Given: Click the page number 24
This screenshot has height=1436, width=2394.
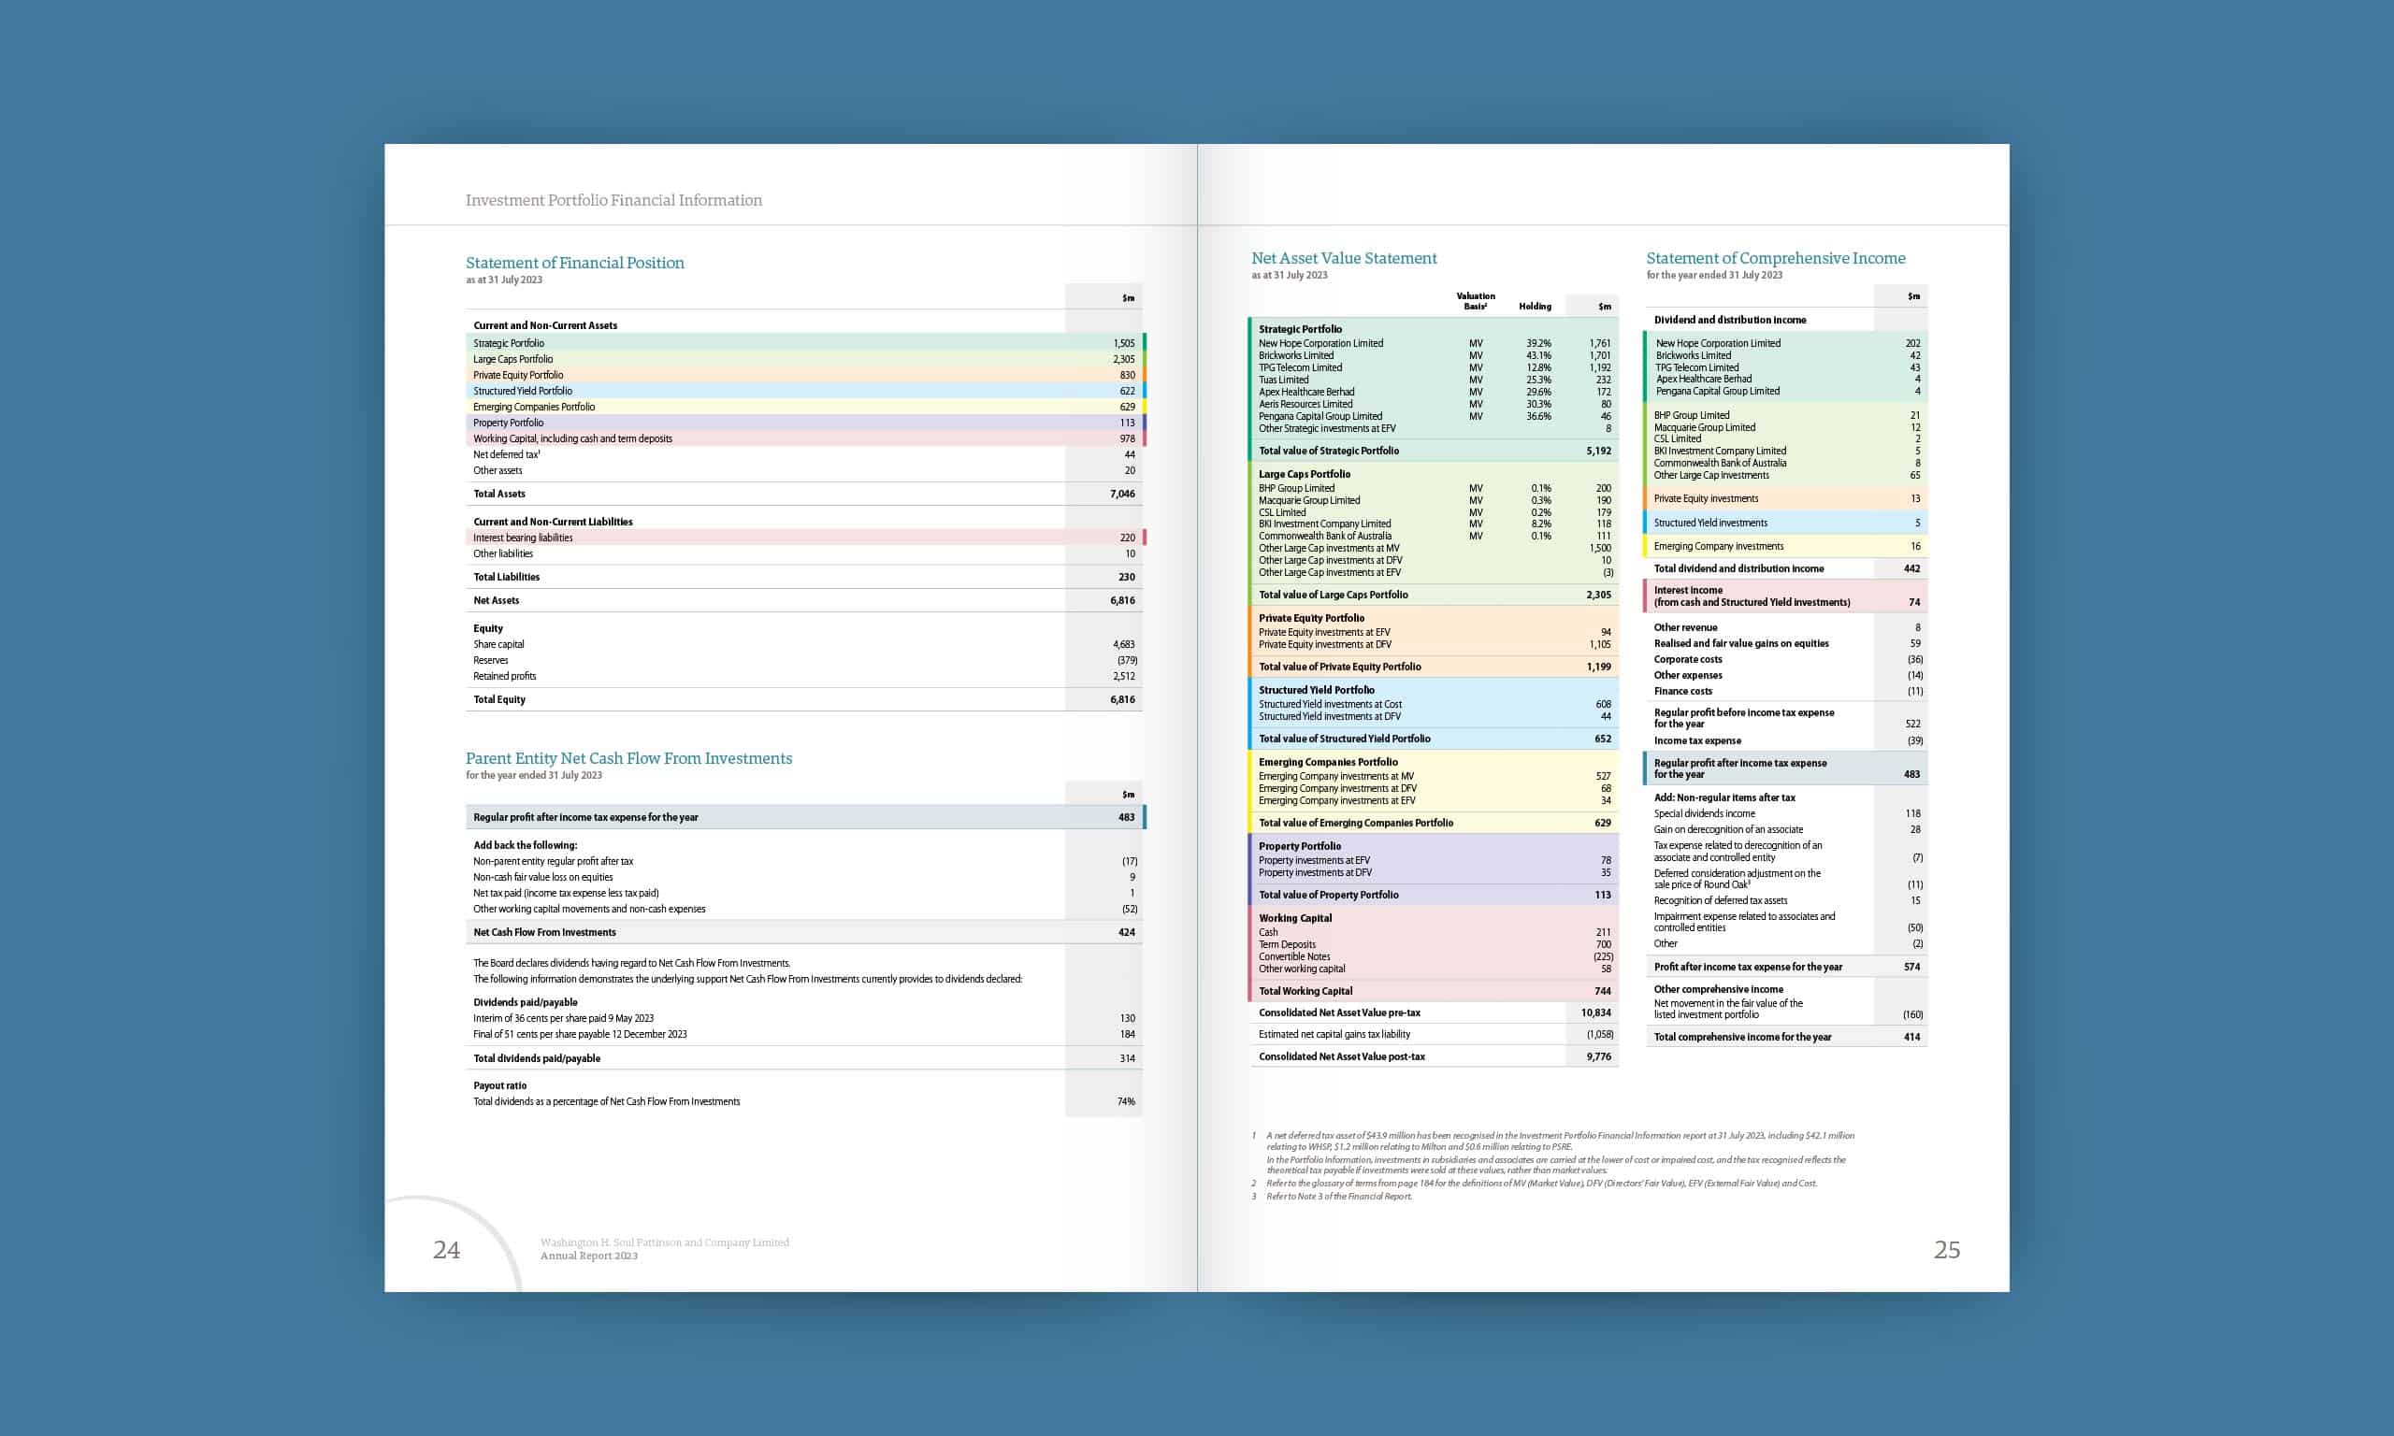Looking at the screenshot, I should point(446,1249).
